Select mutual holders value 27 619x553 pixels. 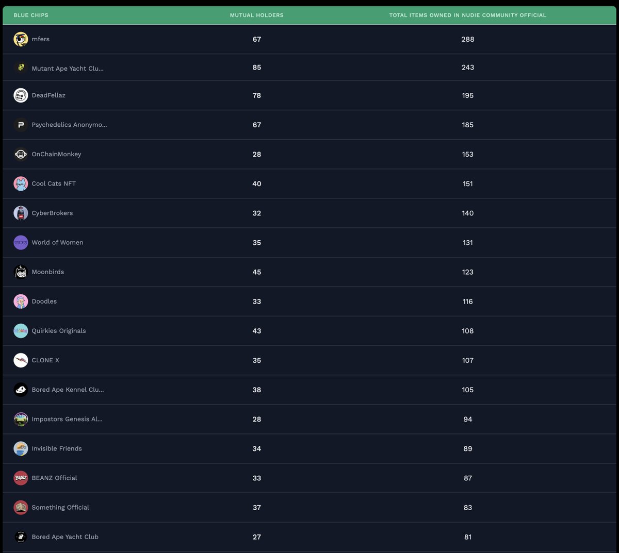257,537
